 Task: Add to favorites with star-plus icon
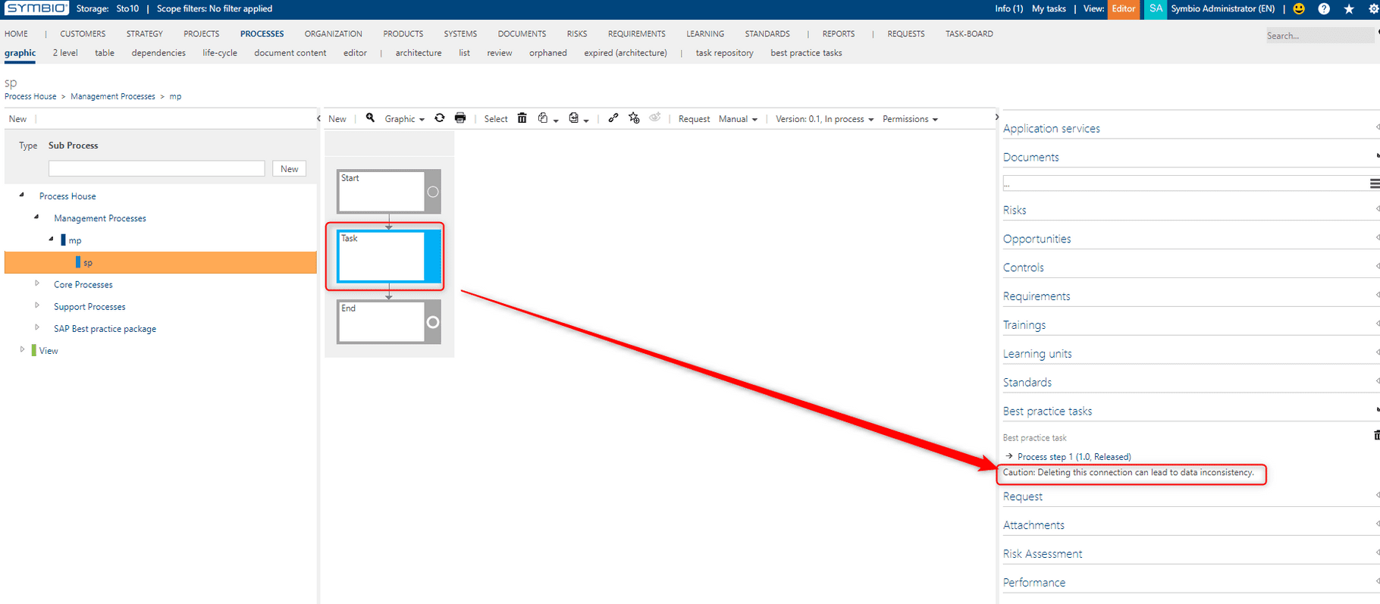point(634,118)
